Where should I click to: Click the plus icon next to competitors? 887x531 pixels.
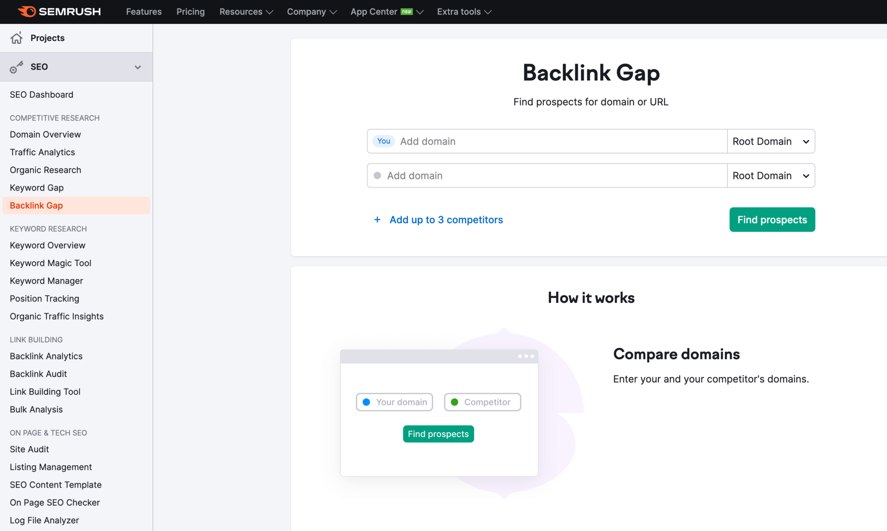pos(377,220)
